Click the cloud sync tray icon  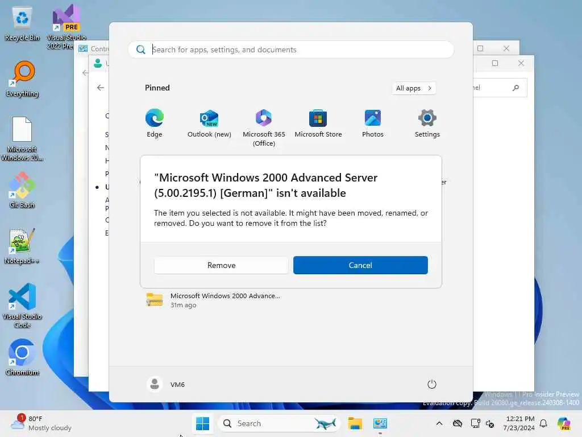(x=458, y=423)
